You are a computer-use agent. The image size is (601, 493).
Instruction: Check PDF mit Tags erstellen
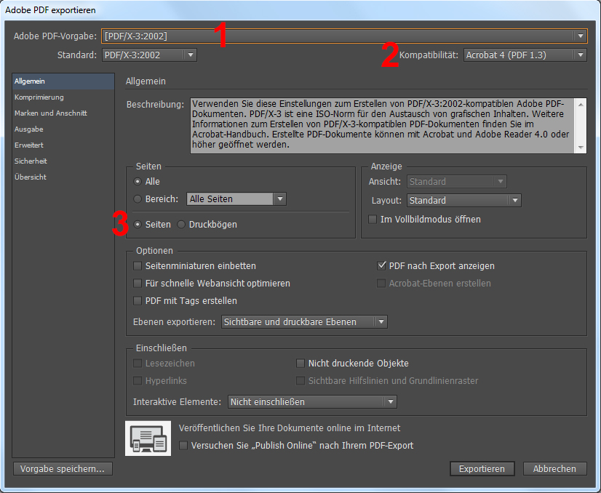coord(138,301)
